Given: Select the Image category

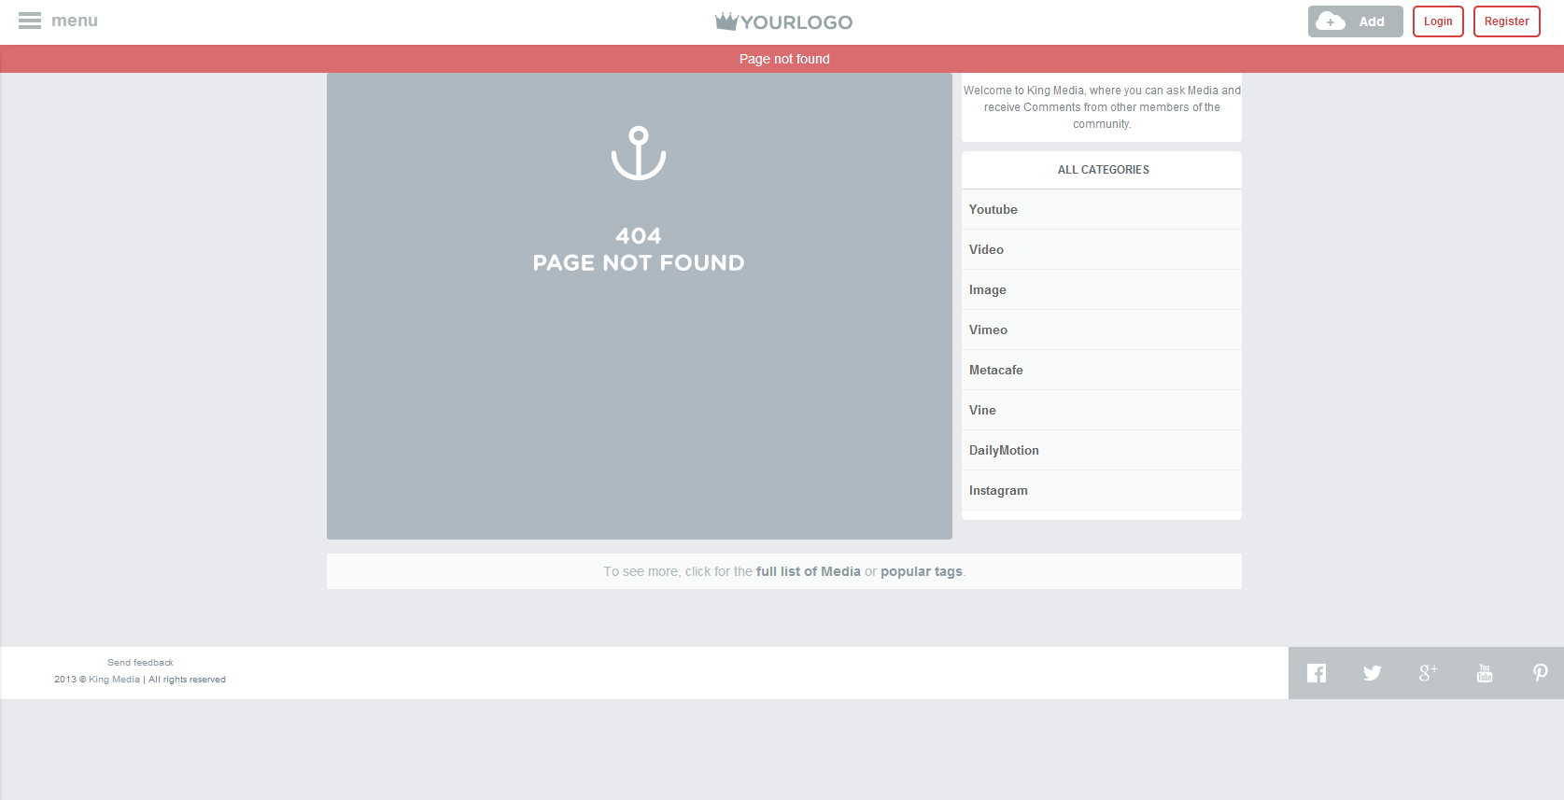Looking at the screenshot, I should click(x=988, y=290).
